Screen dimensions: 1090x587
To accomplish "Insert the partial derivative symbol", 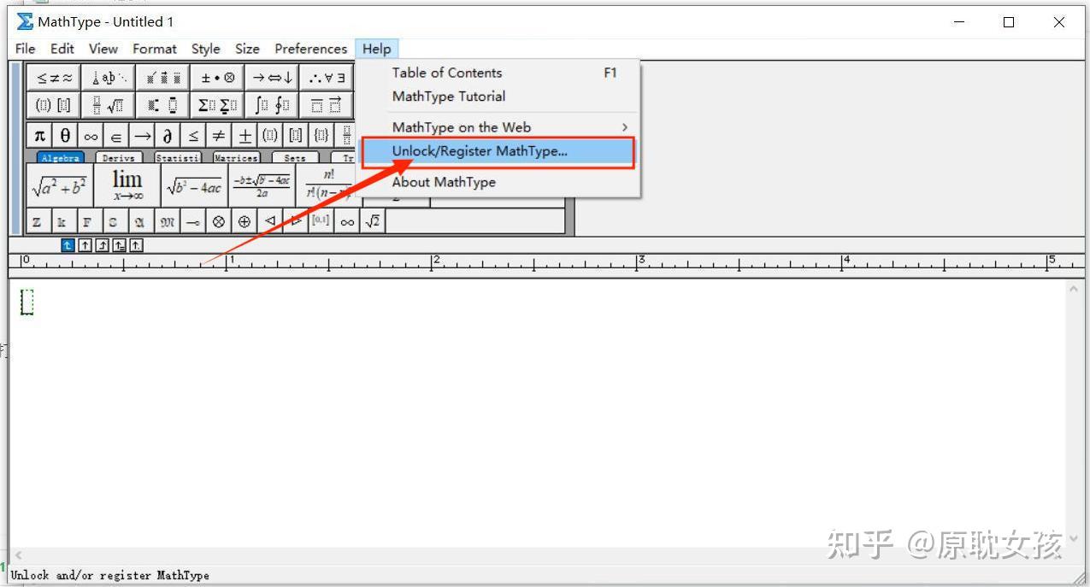I will point(167,134).
